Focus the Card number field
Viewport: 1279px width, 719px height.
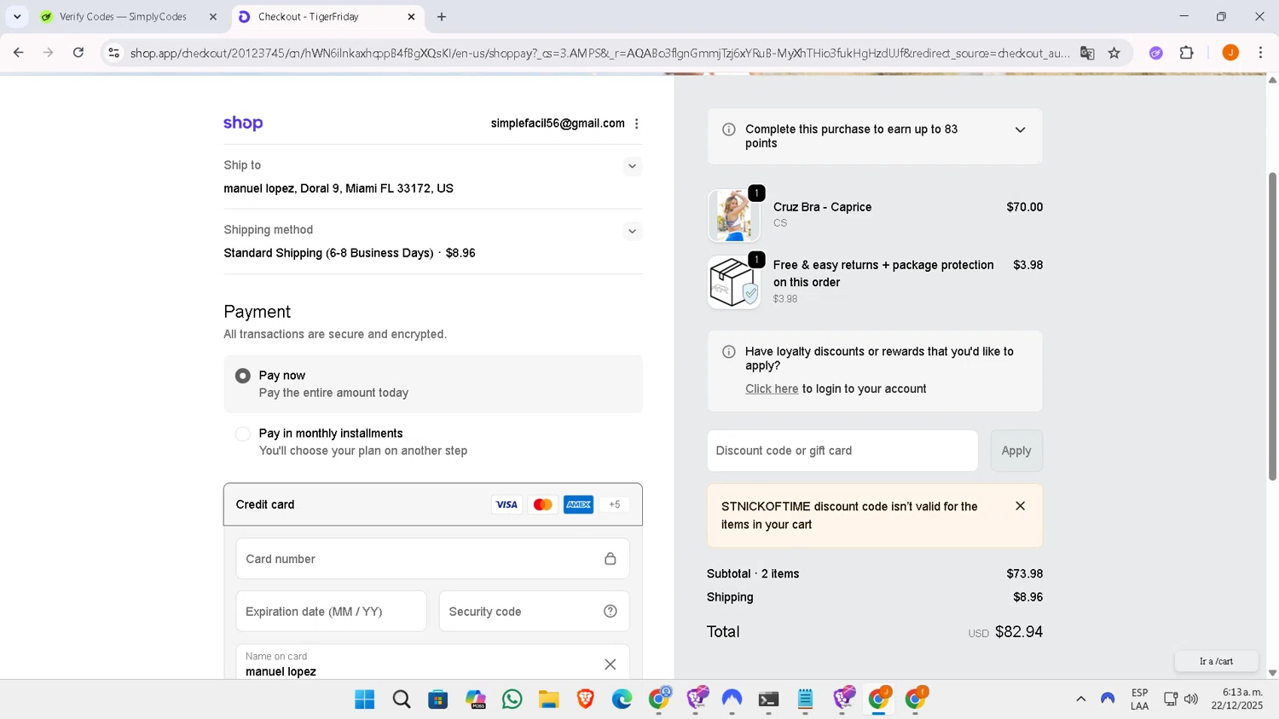point(432,559)
